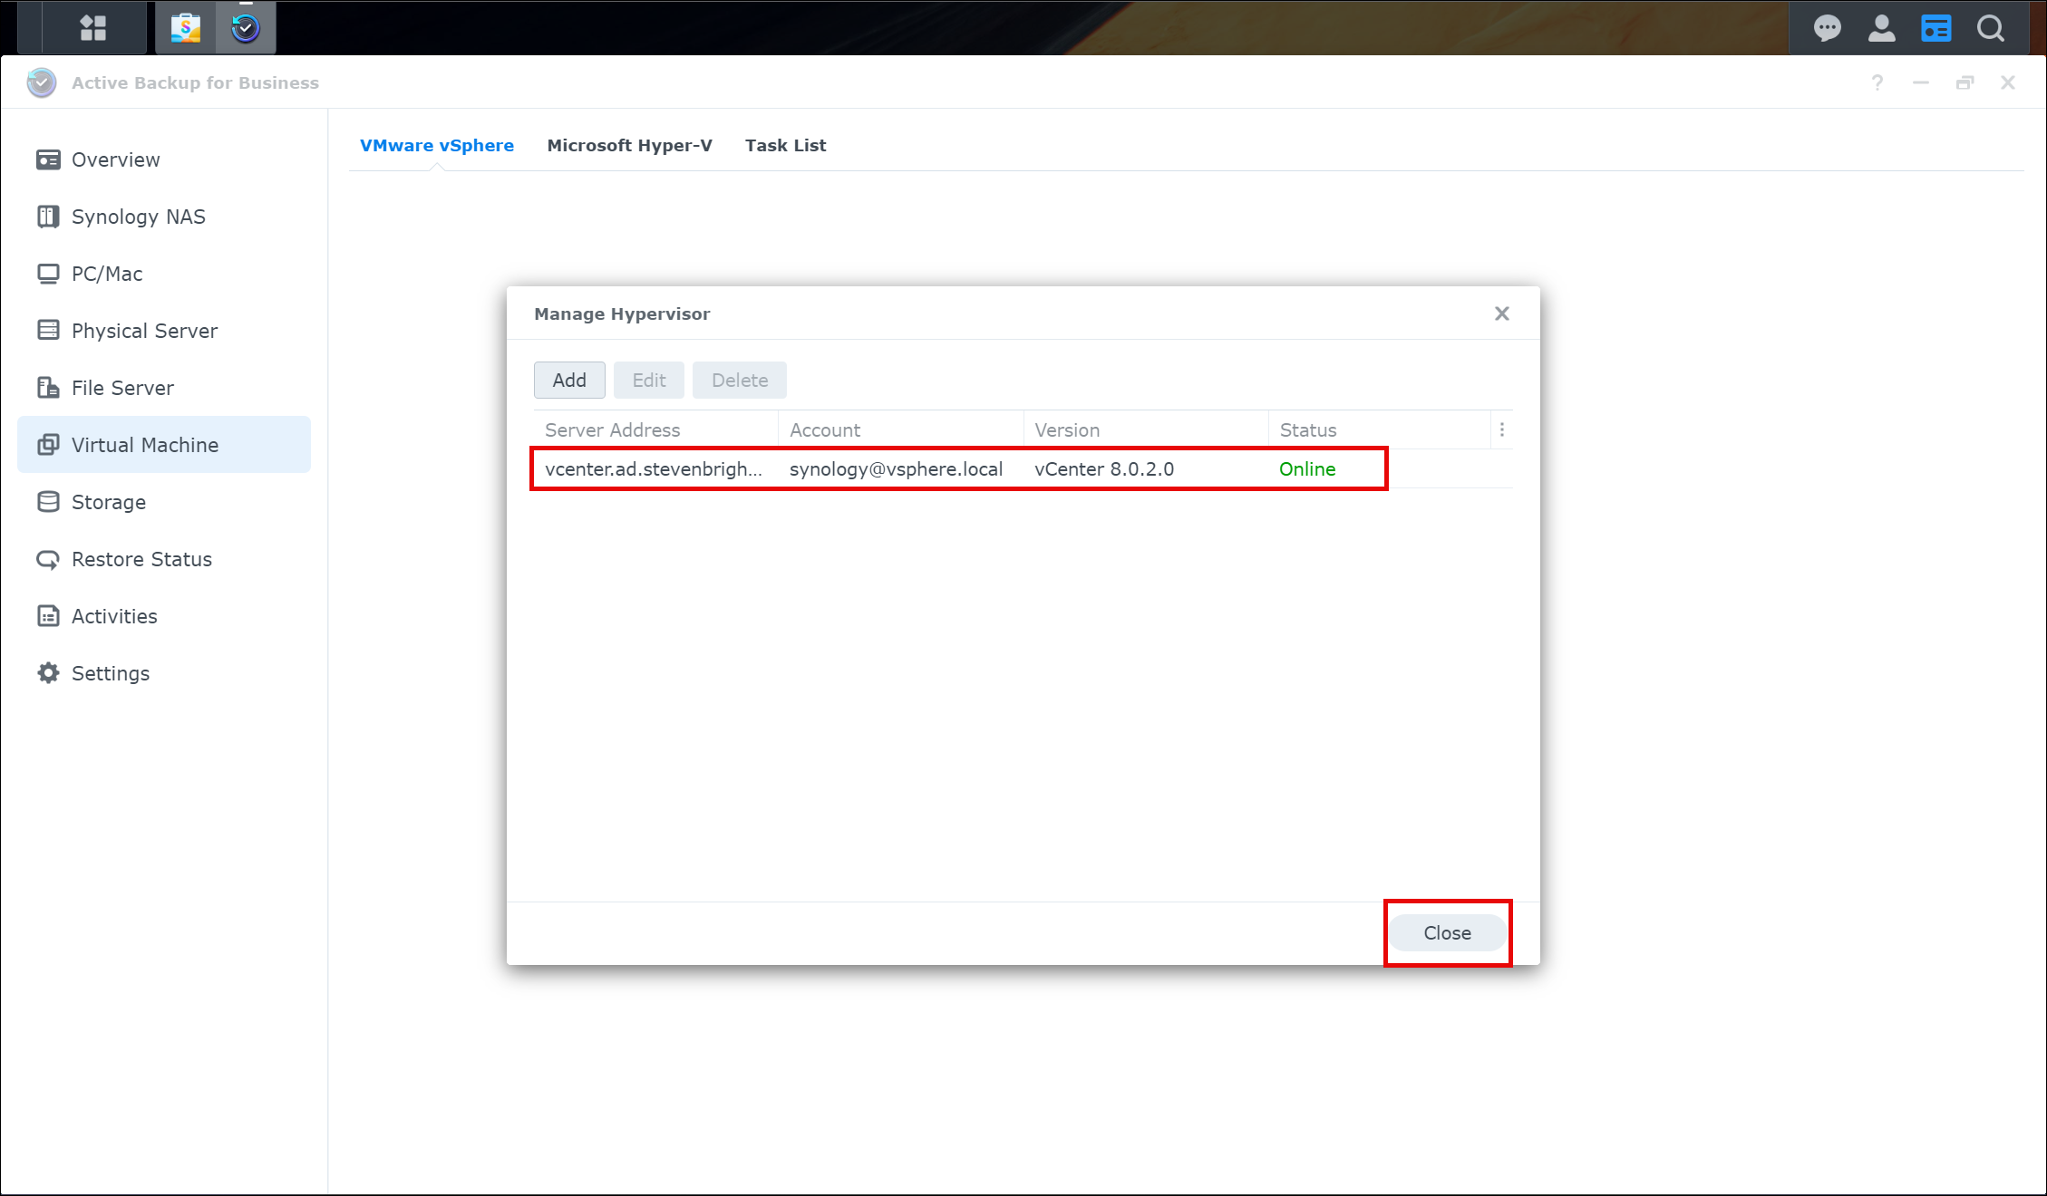Open the Storage sidebar section
Viewport: 2047px width, 1196px height.
[108, 502]
